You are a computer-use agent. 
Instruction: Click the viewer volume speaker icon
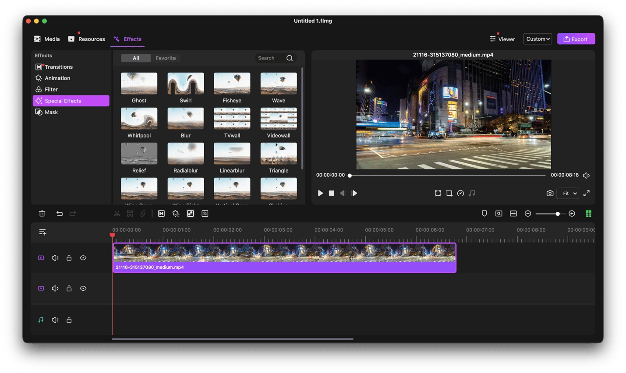pos(586,175)
